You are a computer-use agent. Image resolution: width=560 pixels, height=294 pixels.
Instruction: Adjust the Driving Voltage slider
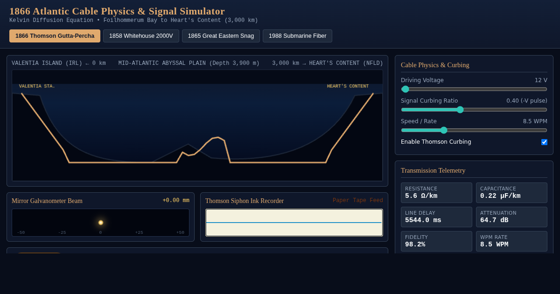click(x=474, y=89)
